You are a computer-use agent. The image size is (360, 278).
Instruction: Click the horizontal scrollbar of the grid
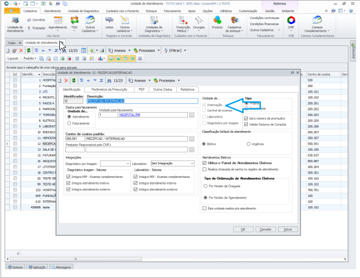tap(76, 259)
